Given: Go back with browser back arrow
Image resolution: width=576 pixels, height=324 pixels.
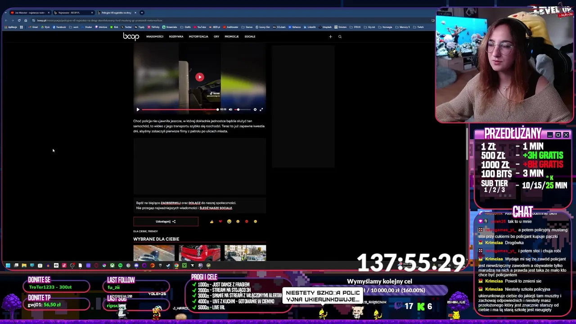Looking at the screenshot, I should click(x=5, y=20).
